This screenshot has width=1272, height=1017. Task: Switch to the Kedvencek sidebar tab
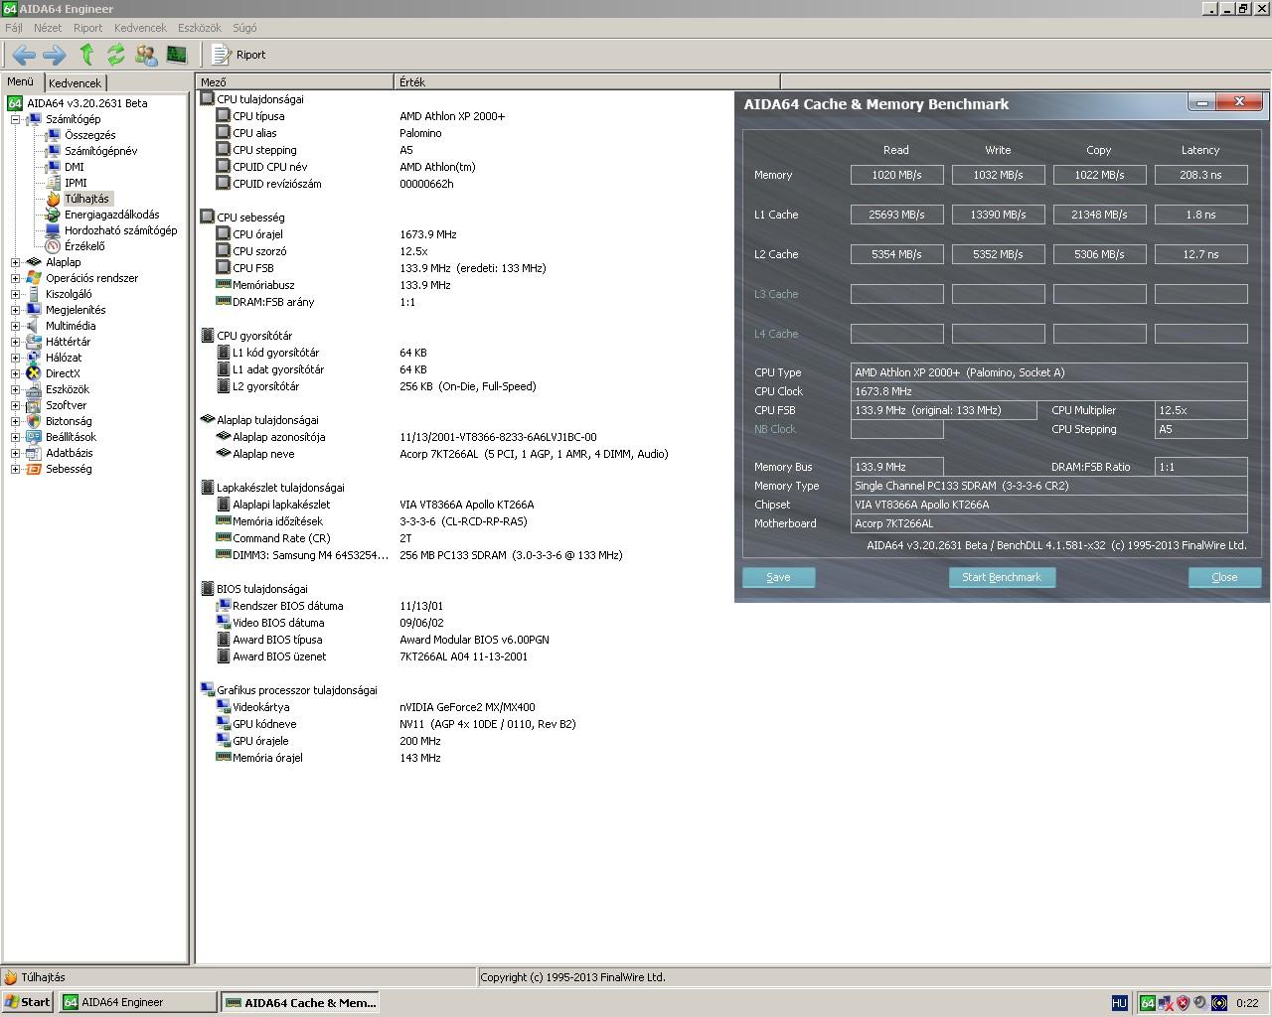(x=76, y=83)
